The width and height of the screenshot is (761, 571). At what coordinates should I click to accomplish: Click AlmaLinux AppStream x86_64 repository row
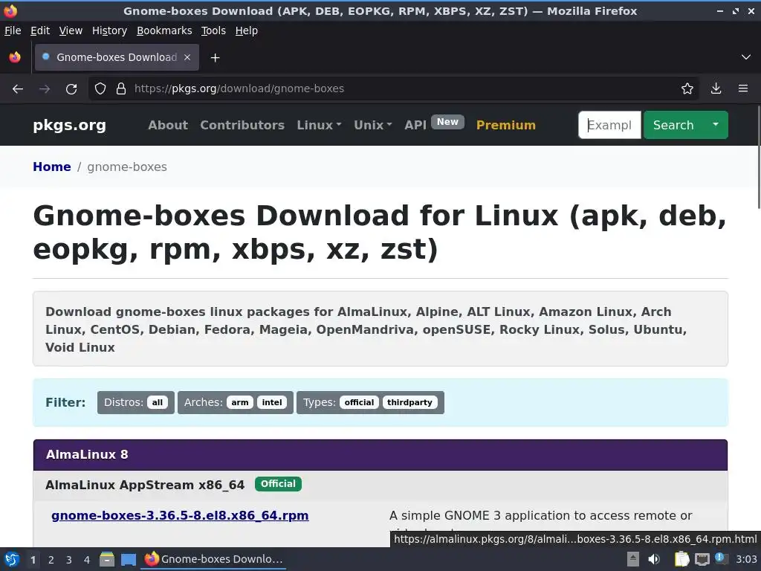tap(380, 485)
